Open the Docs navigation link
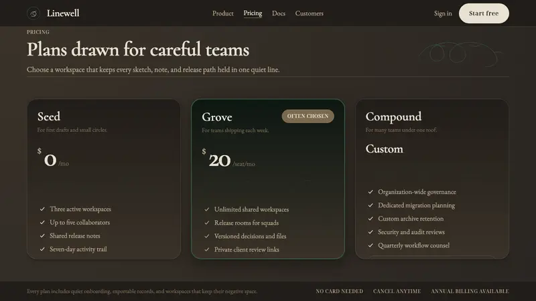This screenshot has height=301, width=536. pyautogui.click(x=279, y=13)
